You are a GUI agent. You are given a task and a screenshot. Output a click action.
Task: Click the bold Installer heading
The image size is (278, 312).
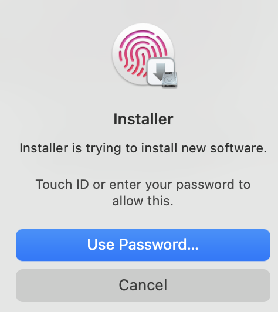click(143, 119)
